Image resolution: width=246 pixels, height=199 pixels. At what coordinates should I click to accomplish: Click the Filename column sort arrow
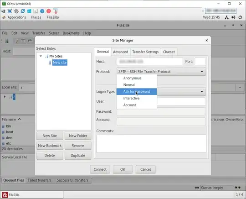[20, 119]
